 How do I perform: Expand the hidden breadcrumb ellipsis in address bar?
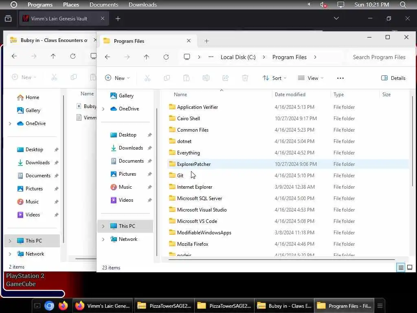(x=211, y=57)
